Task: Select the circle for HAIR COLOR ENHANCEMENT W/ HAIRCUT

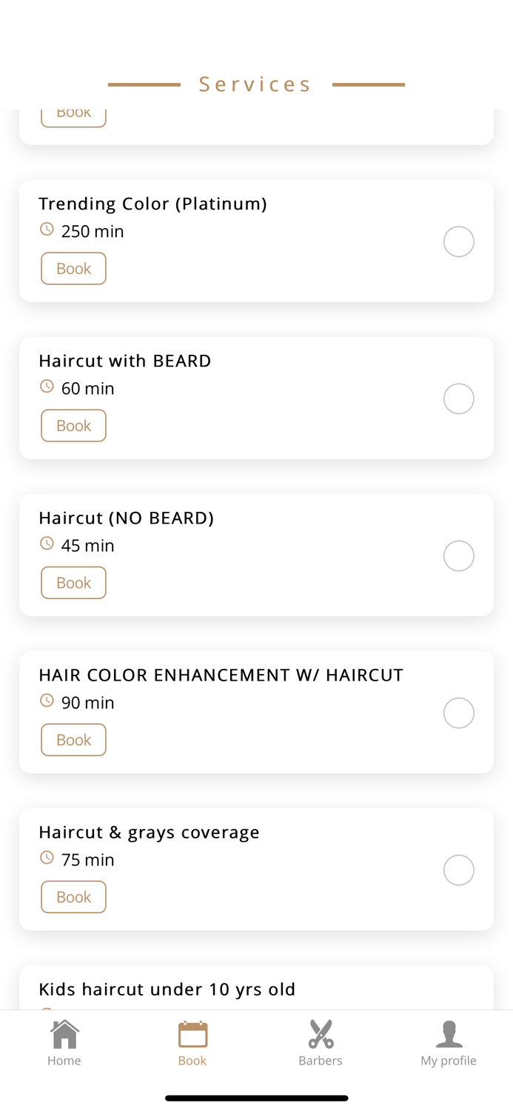Action: click(x=459, y=712)
